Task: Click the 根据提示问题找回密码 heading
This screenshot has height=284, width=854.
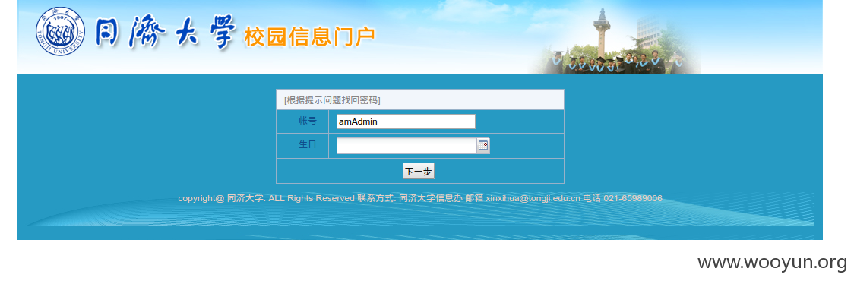Action: pyautogui.click(x=332, y=100)
